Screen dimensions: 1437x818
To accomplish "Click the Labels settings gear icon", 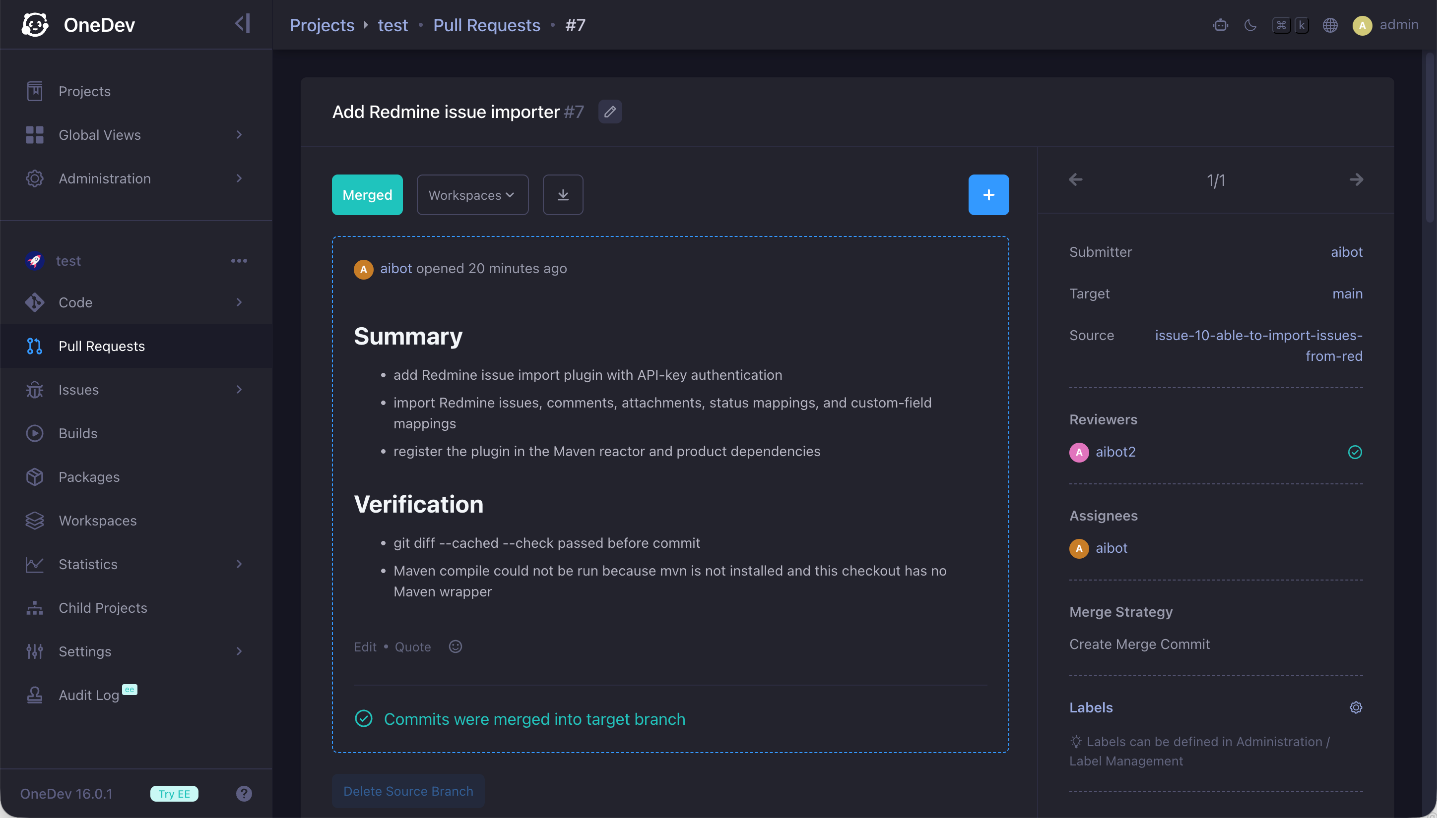I will pos(1356,707).
